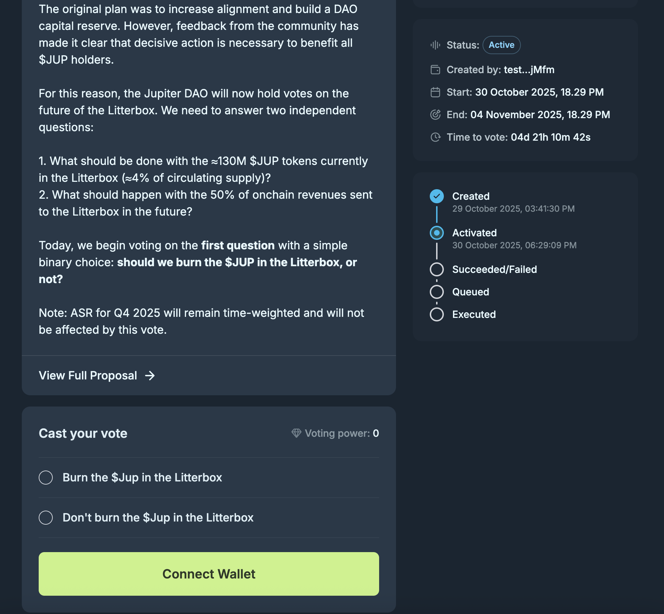
Task: Click the Executed timeline circle
Action: 437,314
